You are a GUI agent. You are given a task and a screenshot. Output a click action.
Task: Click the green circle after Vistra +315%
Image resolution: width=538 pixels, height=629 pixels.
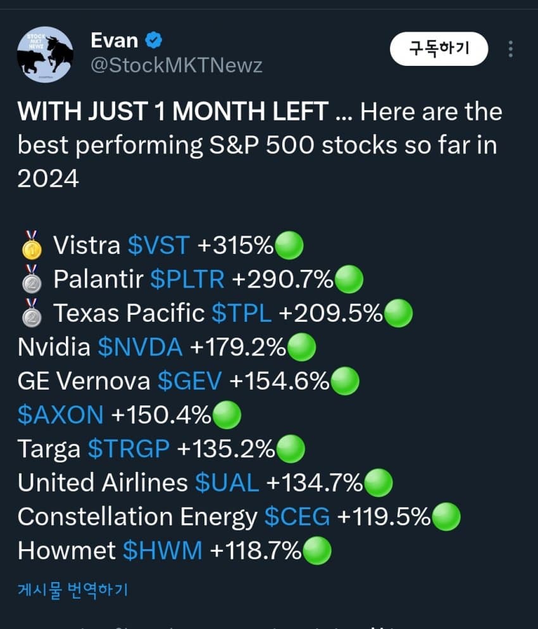pos(289,245)
